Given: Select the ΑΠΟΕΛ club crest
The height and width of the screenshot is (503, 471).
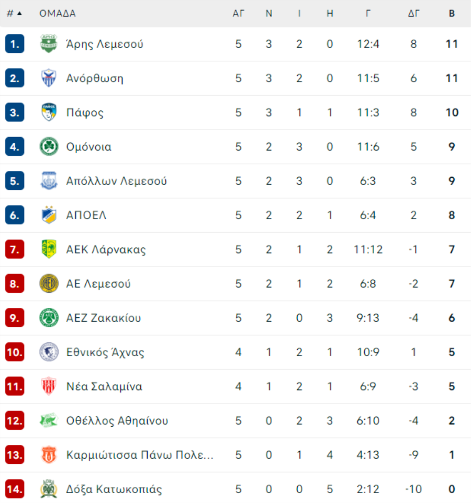Looking at the screenshot, I should [49, 214].
